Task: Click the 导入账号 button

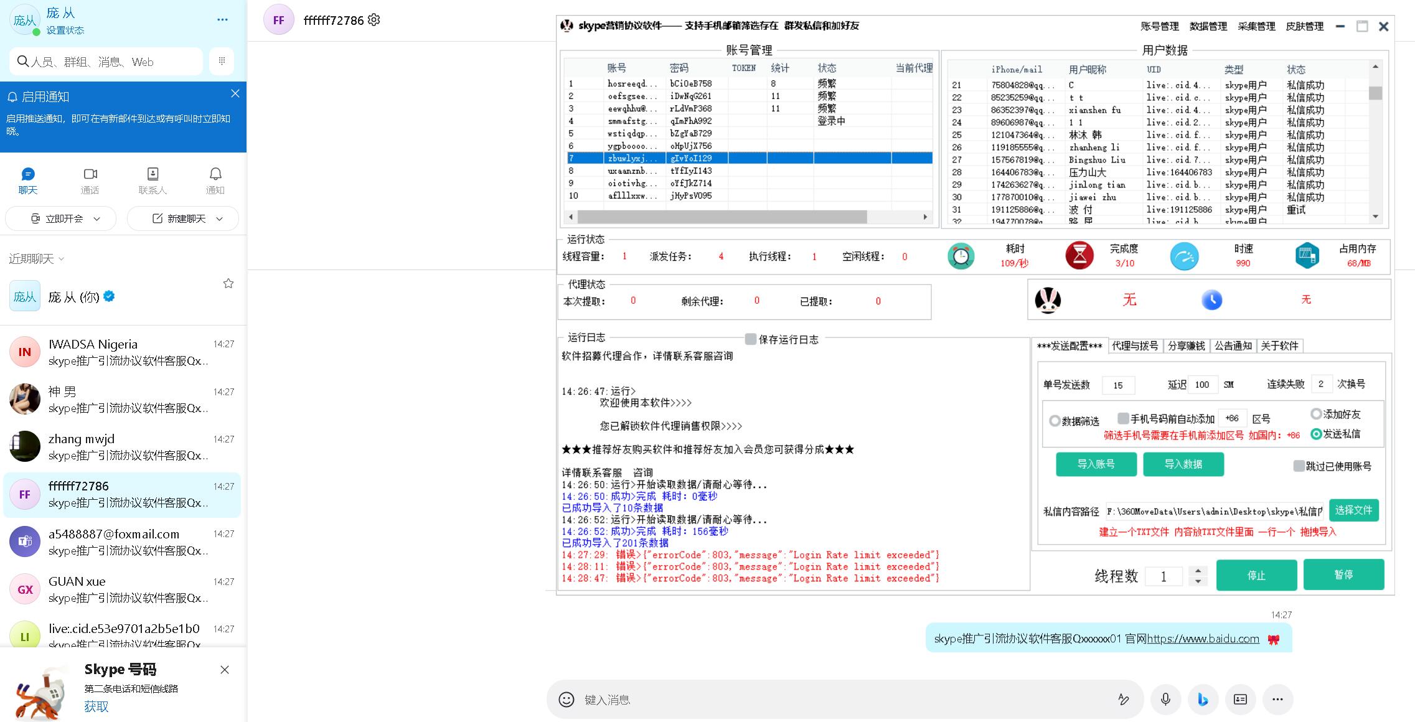Action: pyautogui.click(x=1096, y=464)
